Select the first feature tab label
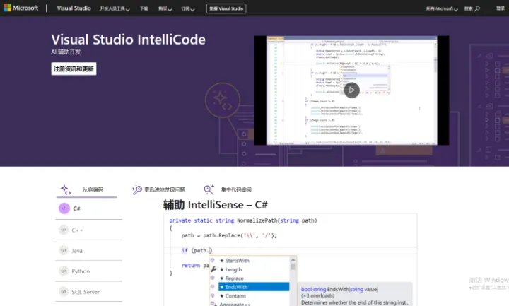The image size is (509, 306). tap(93, 190)
